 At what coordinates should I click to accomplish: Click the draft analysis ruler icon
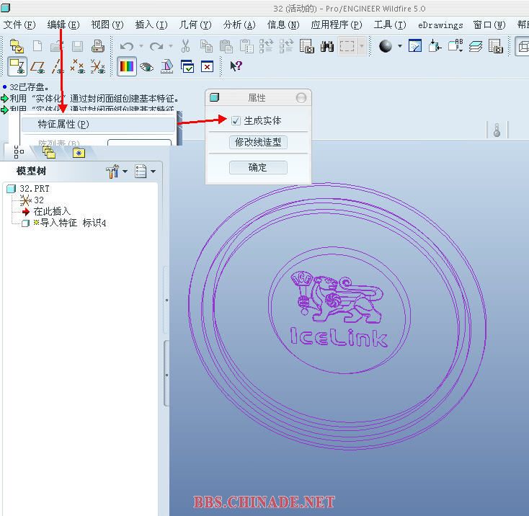click(x=166, y=66)
